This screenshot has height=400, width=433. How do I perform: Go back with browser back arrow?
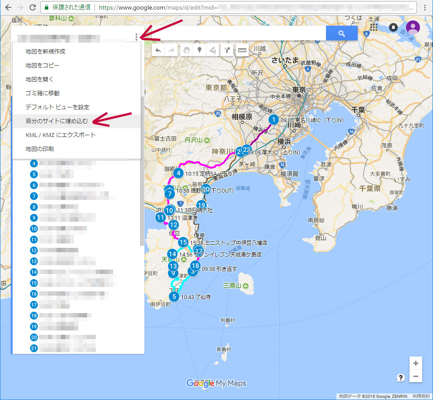8,7
